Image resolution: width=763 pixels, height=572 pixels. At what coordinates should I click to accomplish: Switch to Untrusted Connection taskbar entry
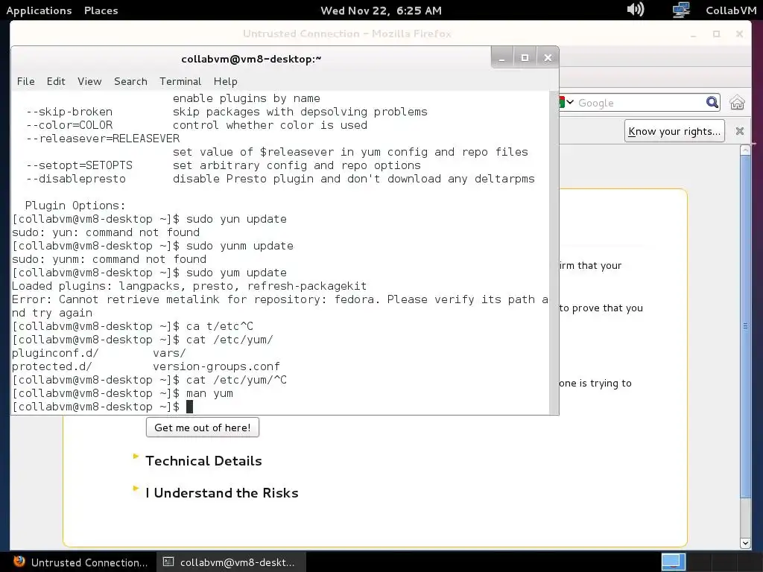pos(80,562)
